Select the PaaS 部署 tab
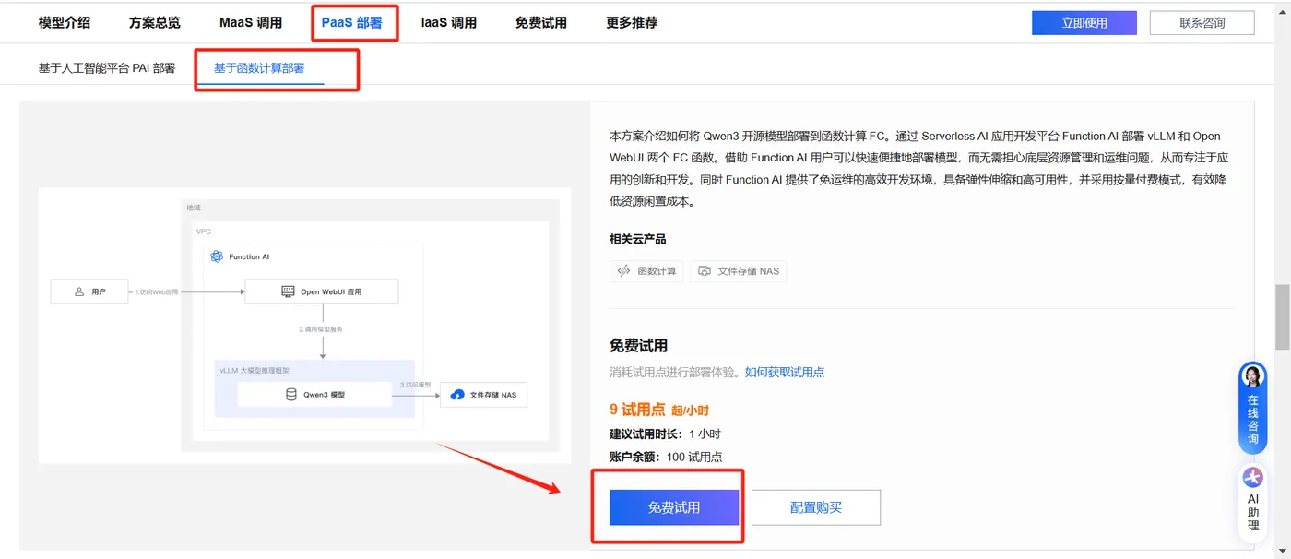 coord(352,23)
